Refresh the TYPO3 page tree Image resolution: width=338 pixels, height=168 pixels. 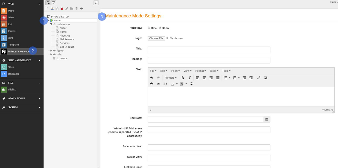(96, 3)
